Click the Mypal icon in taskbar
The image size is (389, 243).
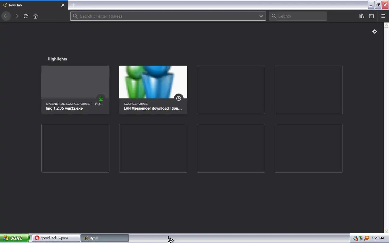(x=86, y=238)
